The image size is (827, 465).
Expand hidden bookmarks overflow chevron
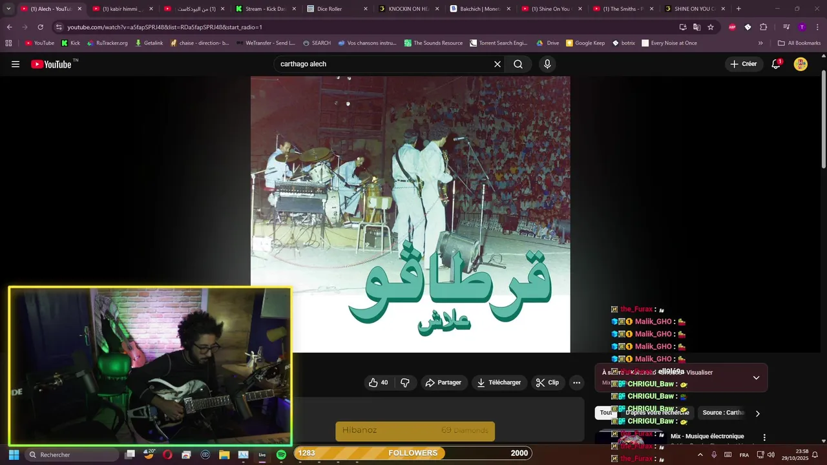760,43
